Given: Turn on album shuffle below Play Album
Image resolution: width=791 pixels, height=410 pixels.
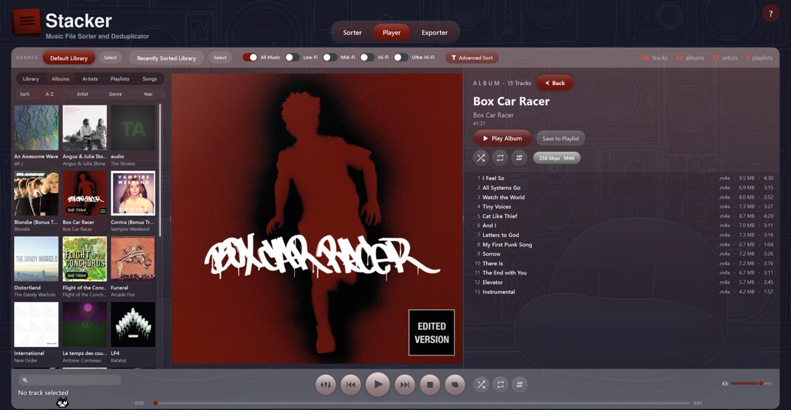Looking at the screenshot, I should [481, 158].
